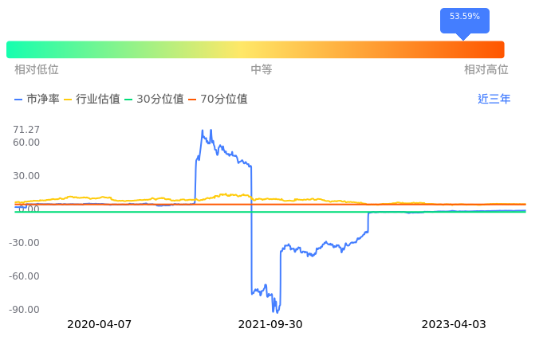Screen dimensions: 547x352
Task: Toggle the 70分位值 series label
Action: 224,100
